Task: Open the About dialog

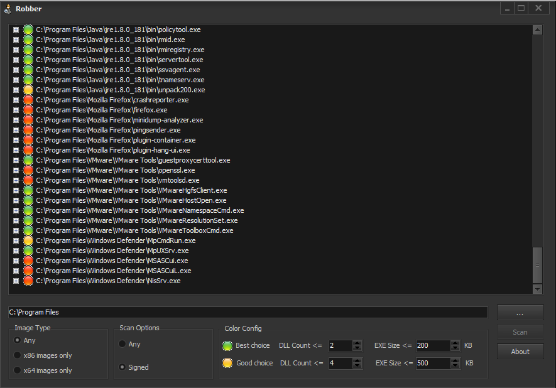Action: (520, 352)
